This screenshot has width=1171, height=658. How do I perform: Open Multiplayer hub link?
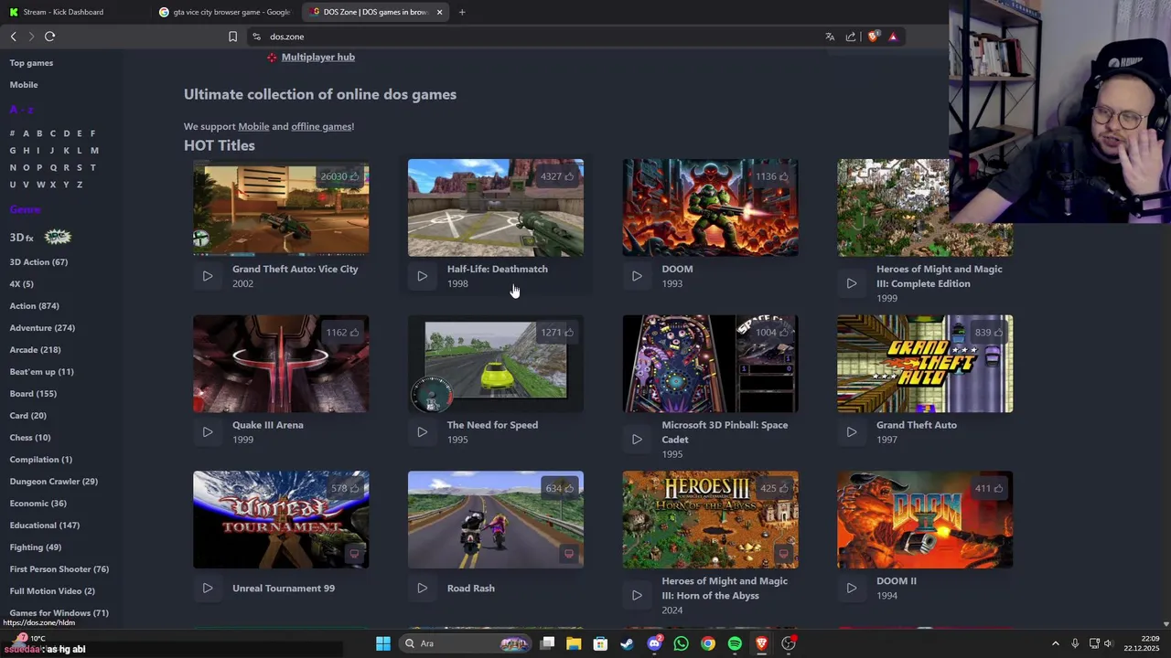pyautogui.click(x=317, y=57)
